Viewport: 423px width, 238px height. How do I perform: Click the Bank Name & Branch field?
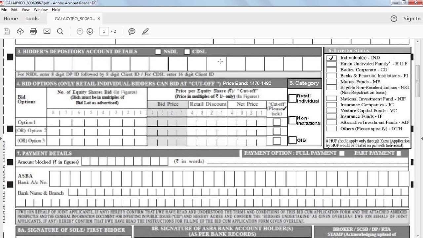pos(238,192)
